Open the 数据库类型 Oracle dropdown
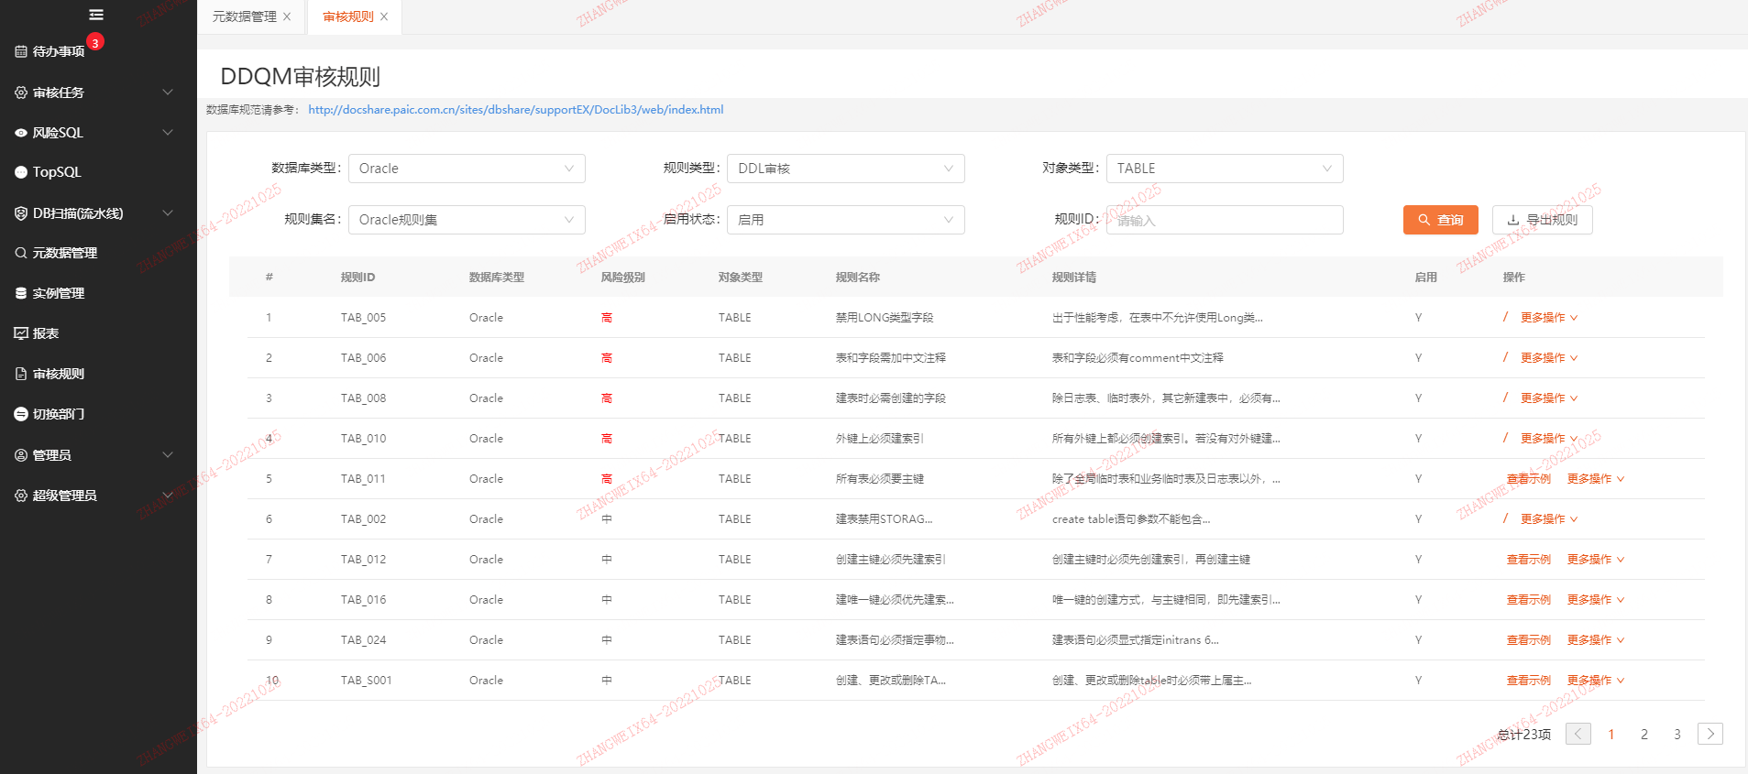This screenshot has height=774, width=1748. coord(467,169)
